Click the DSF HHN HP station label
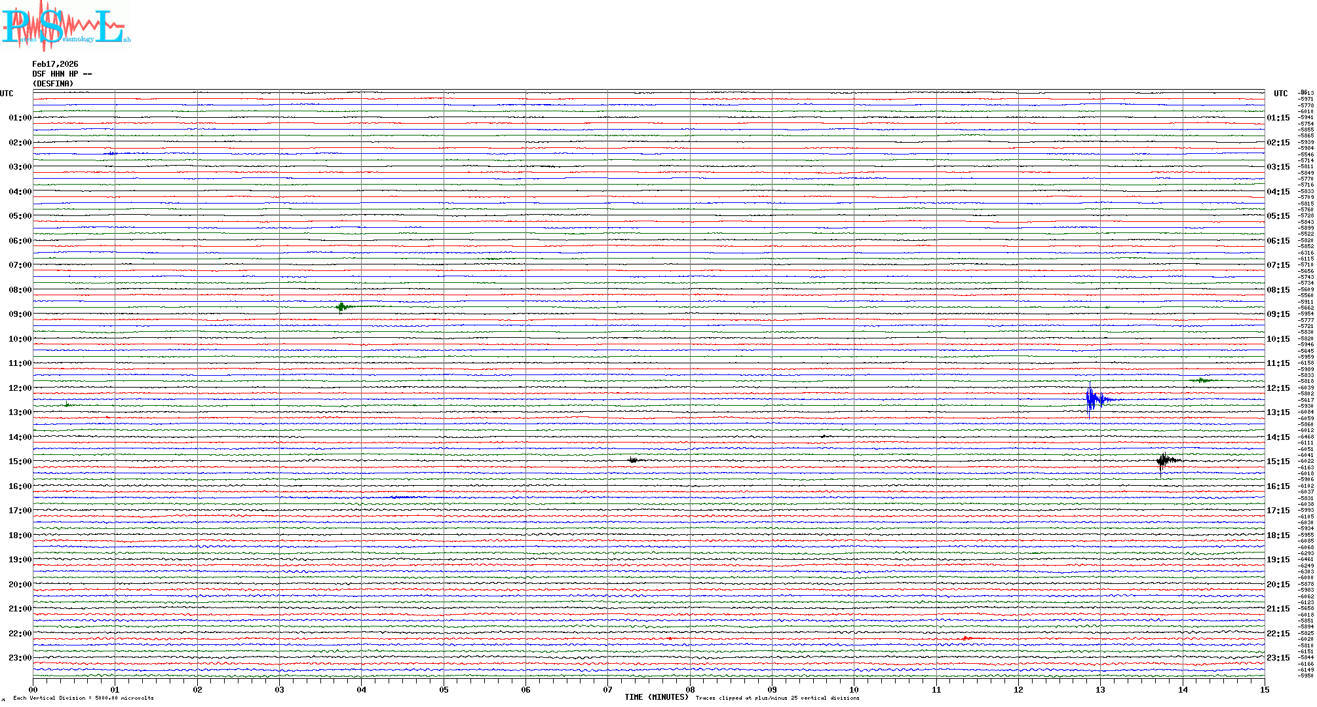 pos(62,74)
